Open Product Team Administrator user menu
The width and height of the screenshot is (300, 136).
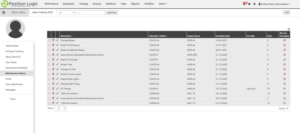274,4
